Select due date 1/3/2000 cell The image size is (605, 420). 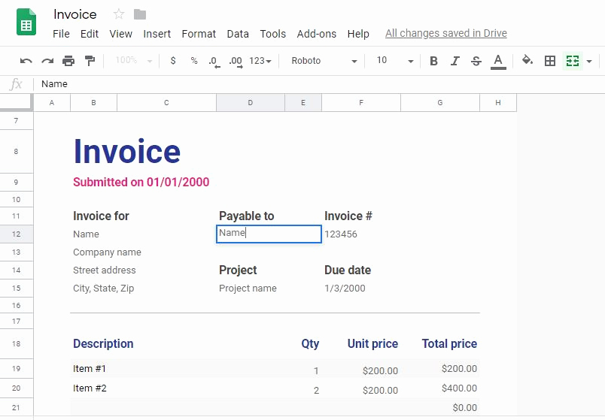coord(345,289)
